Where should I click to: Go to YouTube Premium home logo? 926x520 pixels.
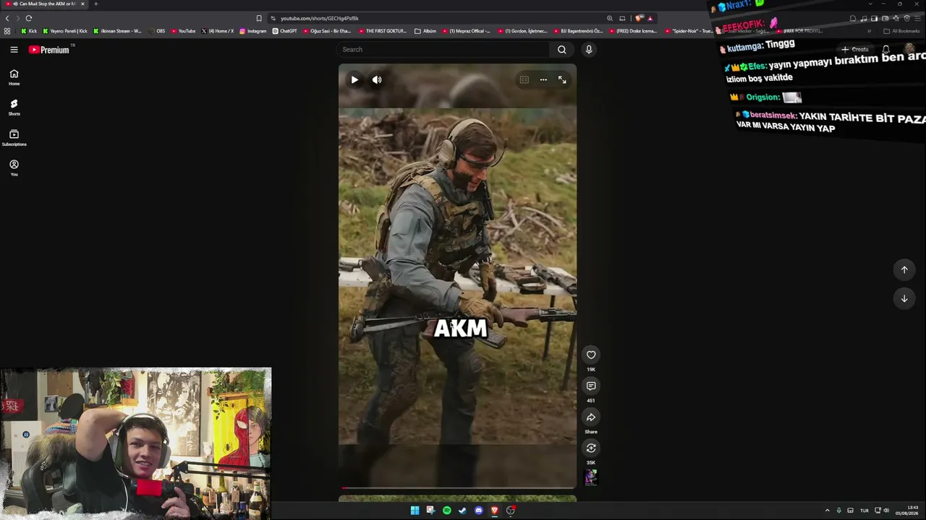[49, 50]
